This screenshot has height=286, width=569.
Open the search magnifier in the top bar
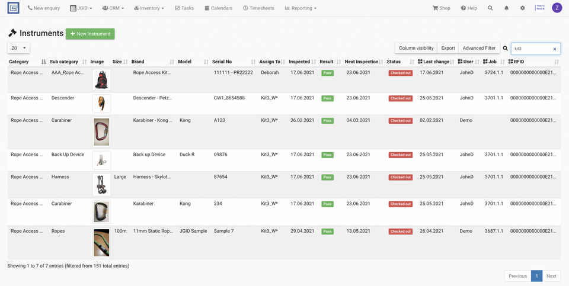point(490,8)
